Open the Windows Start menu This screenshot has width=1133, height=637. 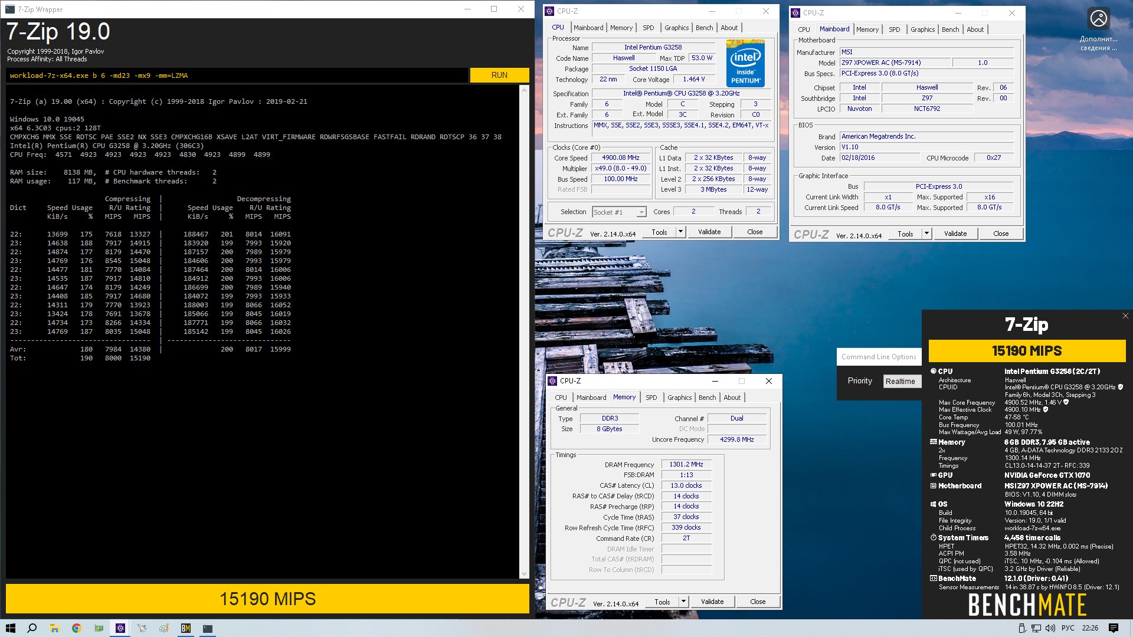coord(11,628)
